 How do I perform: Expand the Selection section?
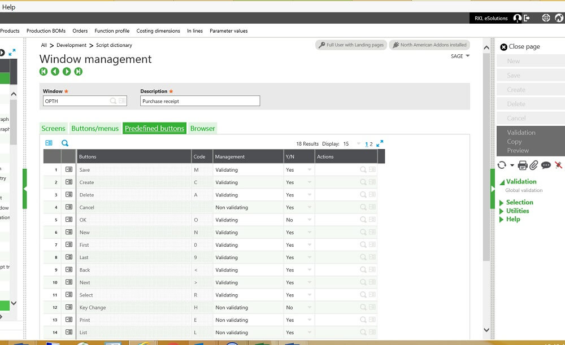point(519,202)
